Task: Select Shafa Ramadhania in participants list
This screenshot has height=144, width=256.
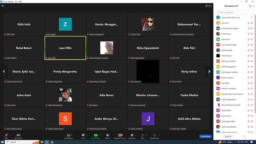Action: click(235, 127)
